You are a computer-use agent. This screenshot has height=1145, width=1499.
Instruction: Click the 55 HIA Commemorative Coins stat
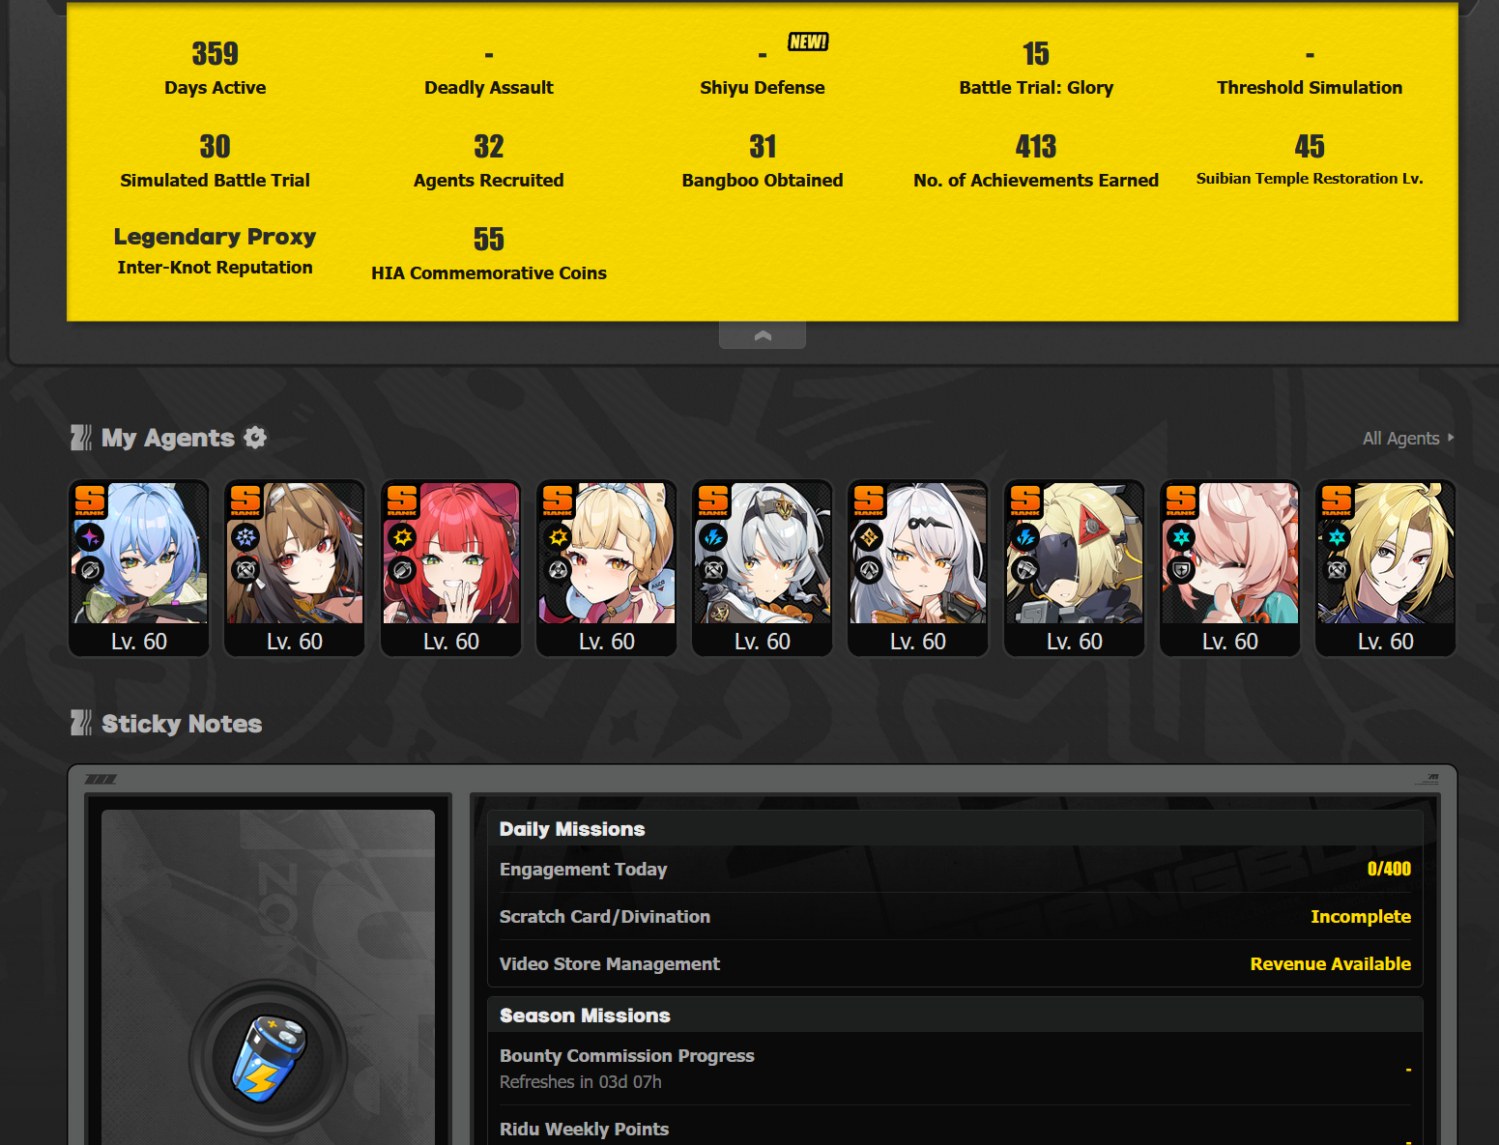coord(489,253)
